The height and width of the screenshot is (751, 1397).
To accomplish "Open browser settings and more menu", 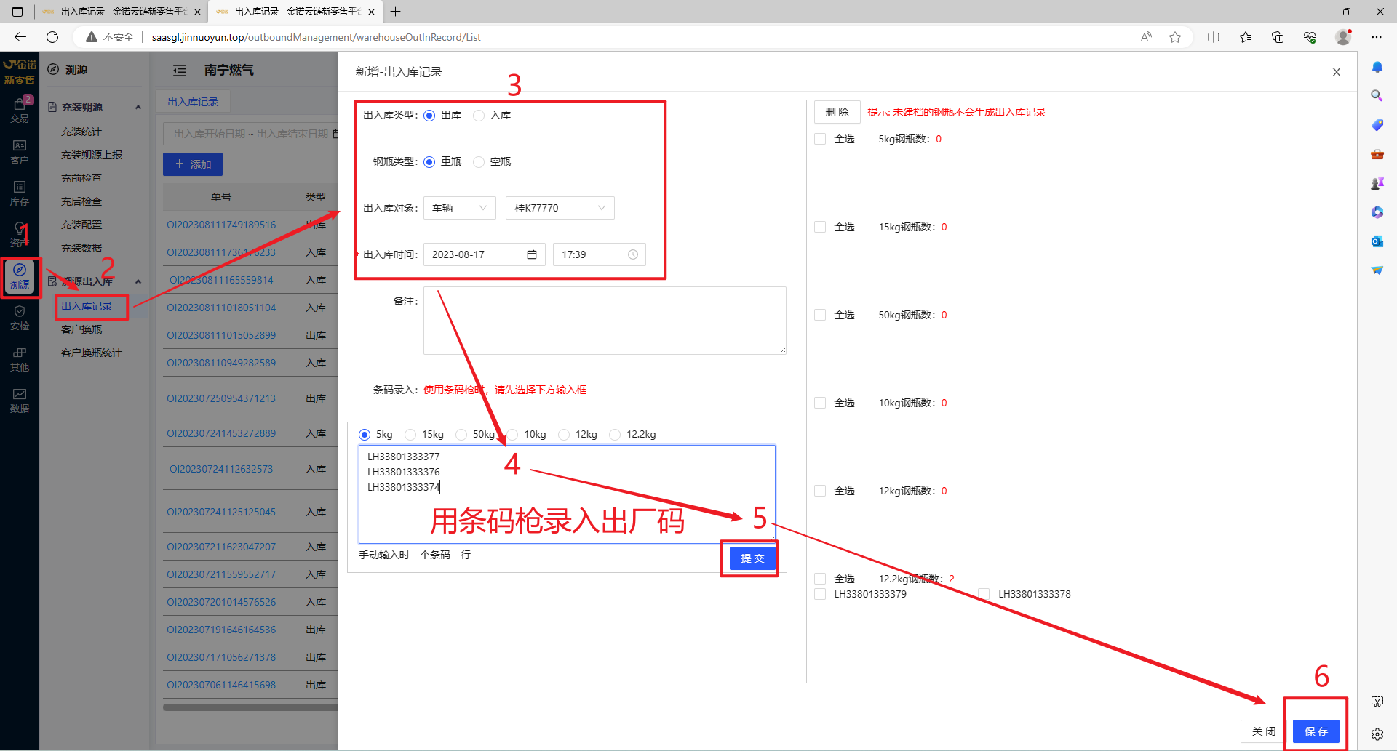I will tap(1377, 37).
